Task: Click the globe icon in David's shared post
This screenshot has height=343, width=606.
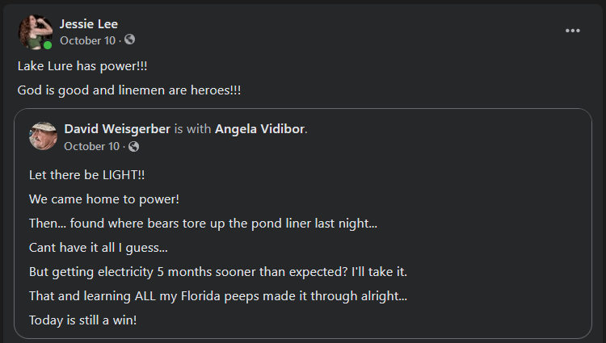Action: pos(133,146)
